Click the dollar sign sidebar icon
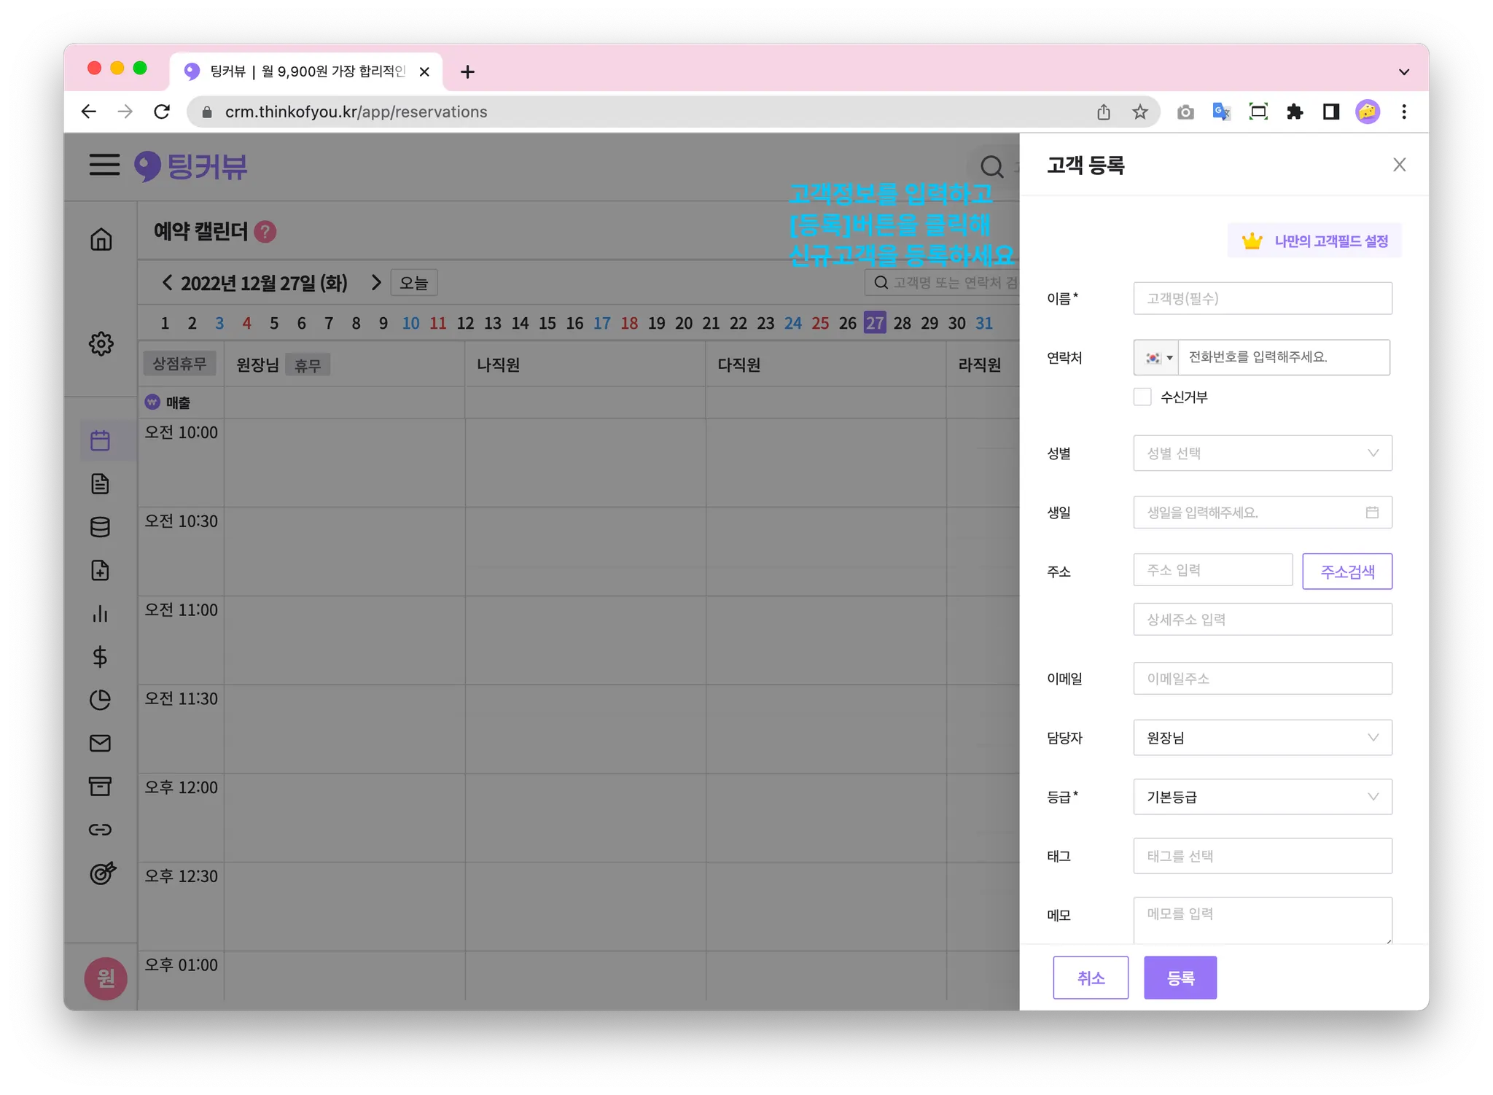 tap(101, 657)
